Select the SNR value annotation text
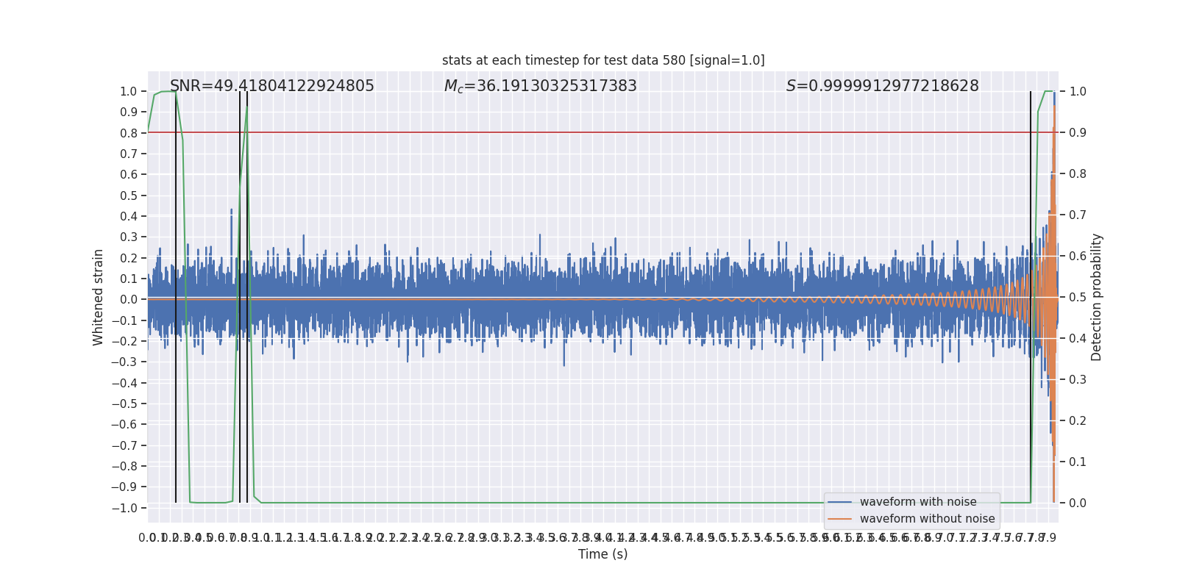The width and height of the screenshot is (1177, 588). pos(271,86)
